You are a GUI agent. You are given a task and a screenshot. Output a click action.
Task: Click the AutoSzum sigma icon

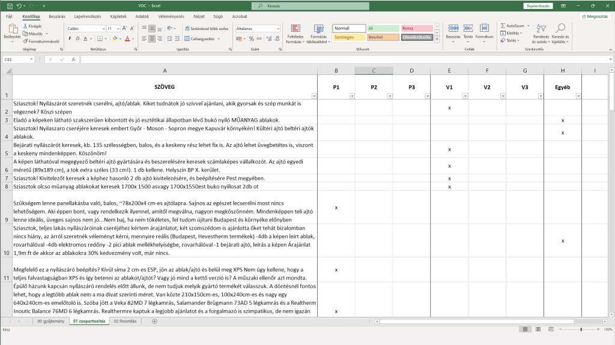coord(503,26)
